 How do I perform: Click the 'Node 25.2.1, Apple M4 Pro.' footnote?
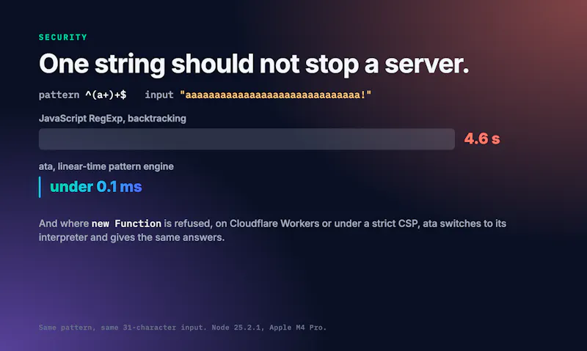pyautogui.click(x=269, y=328)
